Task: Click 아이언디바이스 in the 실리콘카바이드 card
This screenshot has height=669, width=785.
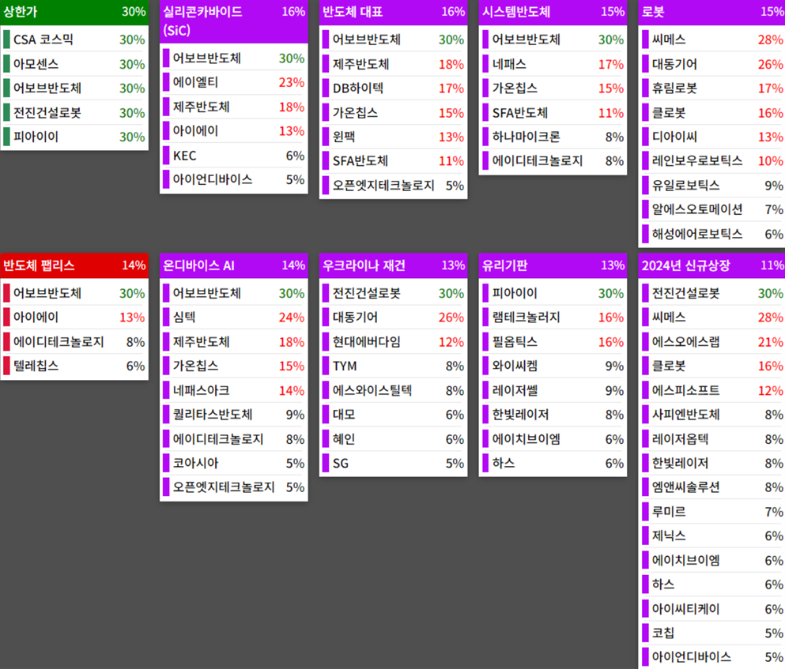Action: pos(234,179)
